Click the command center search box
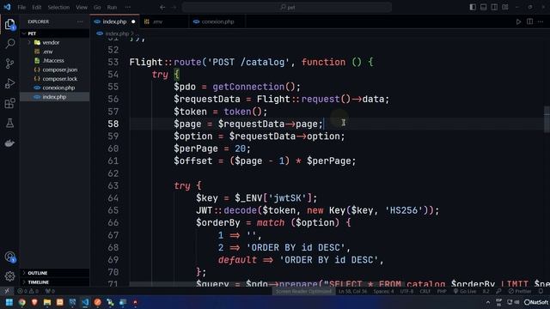The height and width of the screenshot is (309, 550). coord(287,7)
